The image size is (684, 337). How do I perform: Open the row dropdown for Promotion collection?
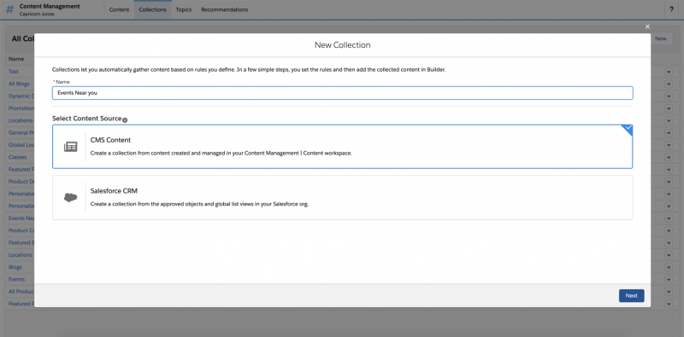click(x=669, y=108)
